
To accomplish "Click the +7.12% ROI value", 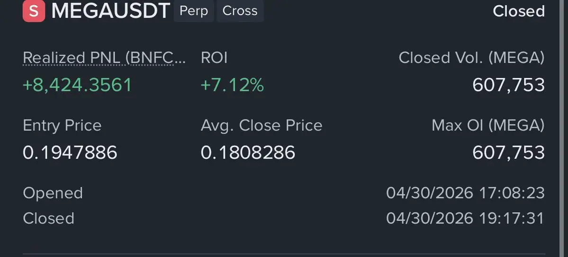I will (232, 85).
